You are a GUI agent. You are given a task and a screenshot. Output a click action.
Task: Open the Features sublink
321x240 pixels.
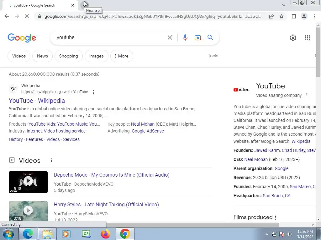pos(34,139)
